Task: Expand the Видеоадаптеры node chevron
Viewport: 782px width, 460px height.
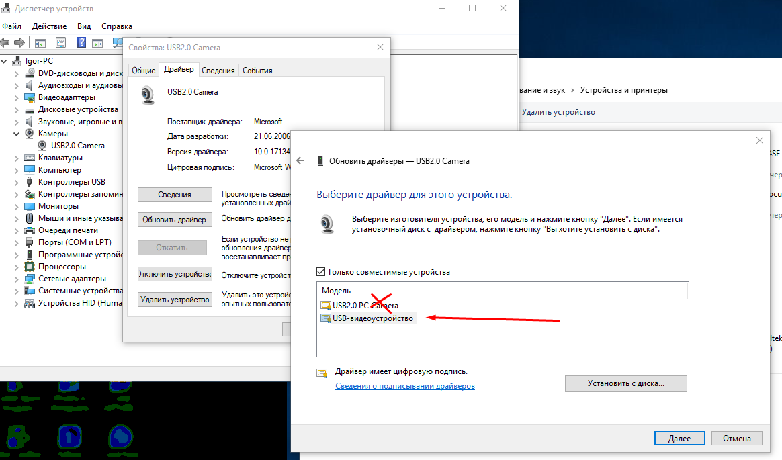Action: coord(16,97)
